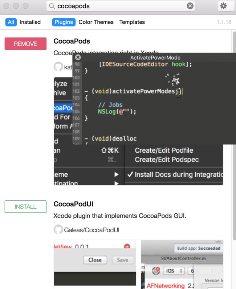Click red plus icon in CocoaPodUI screenshot

[127, 246]
